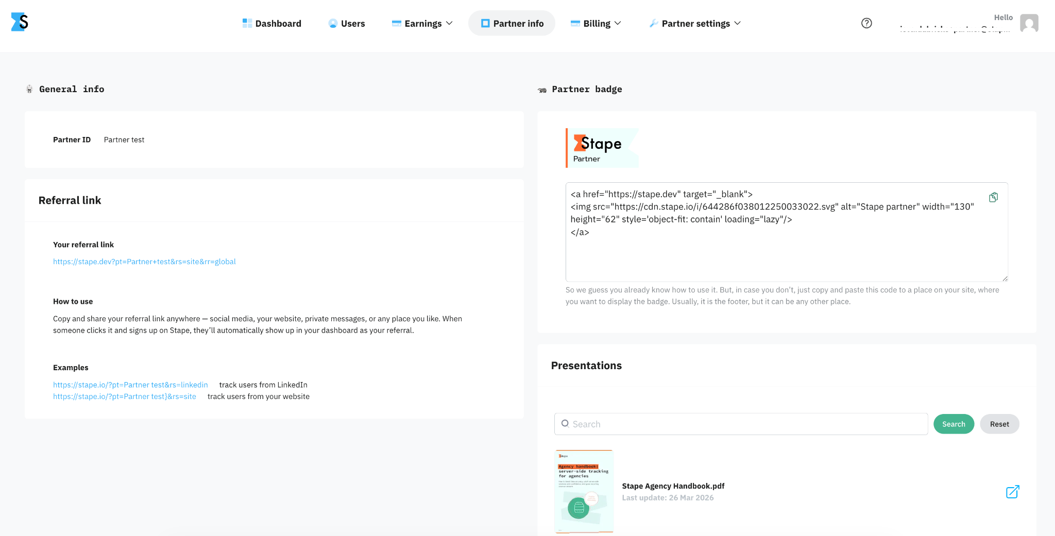Open the site example referral link
This screenshot has height=536, width=1055.
click(125, 396)
